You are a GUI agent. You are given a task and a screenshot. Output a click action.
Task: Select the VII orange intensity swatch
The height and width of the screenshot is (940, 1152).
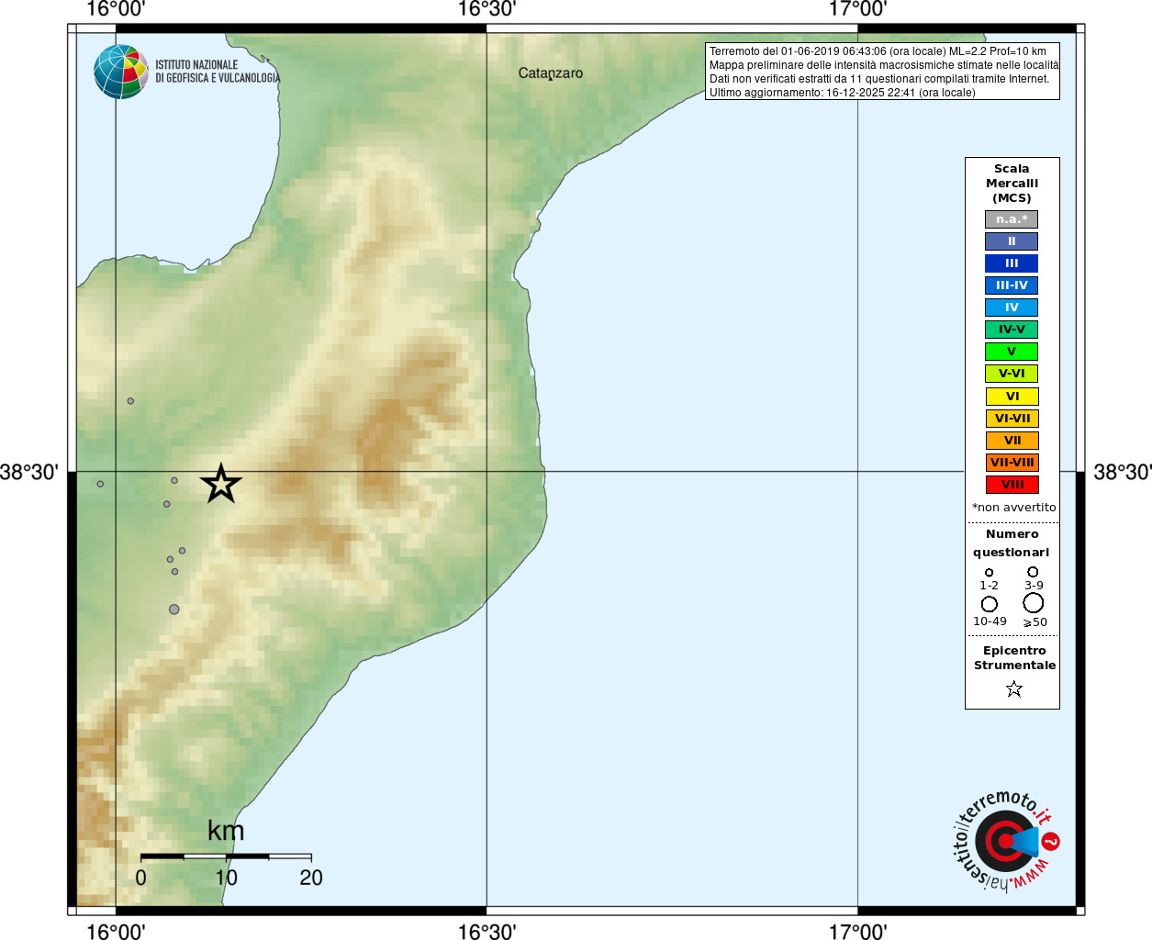pyautogui.click(x=1012, y=441)
